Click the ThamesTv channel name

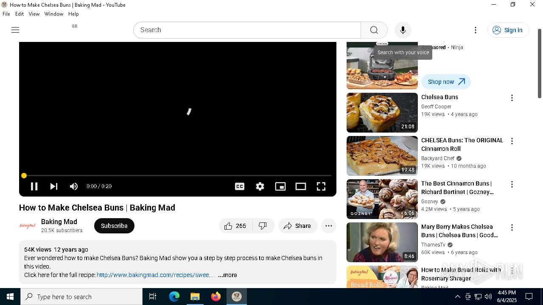[x=433, y=245]
